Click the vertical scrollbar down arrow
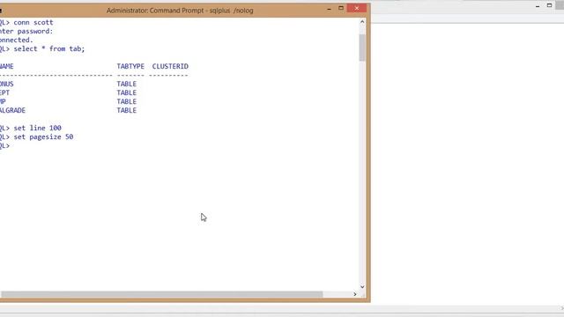Viewport: 564px width, 317px height. tap(362, 286)
